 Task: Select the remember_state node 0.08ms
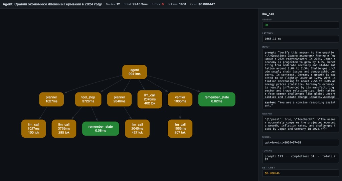101,129
